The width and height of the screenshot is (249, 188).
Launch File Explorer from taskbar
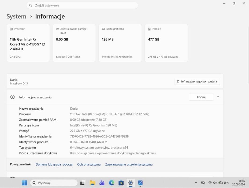tap(92, 183)
